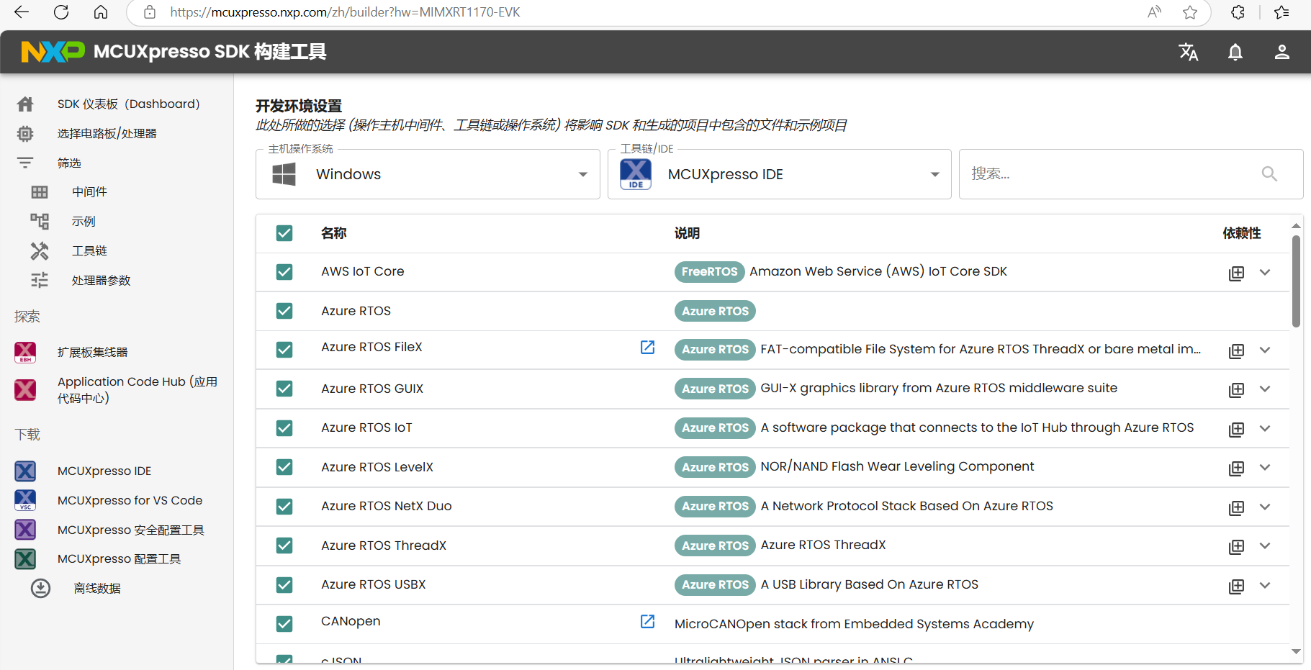Click the FreeRTOS tag on AWS IoT Core
1311x670 pixels.
click(x=709, y=272)
